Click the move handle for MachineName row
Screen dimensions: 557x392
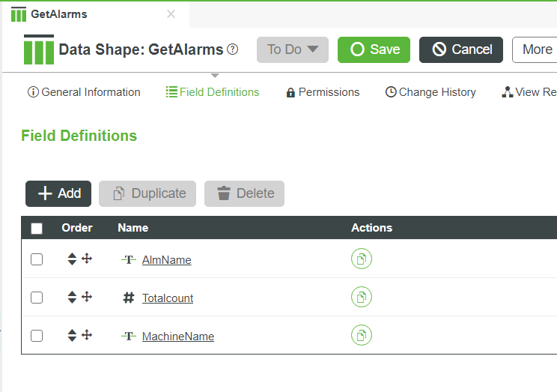click(87, 335)
